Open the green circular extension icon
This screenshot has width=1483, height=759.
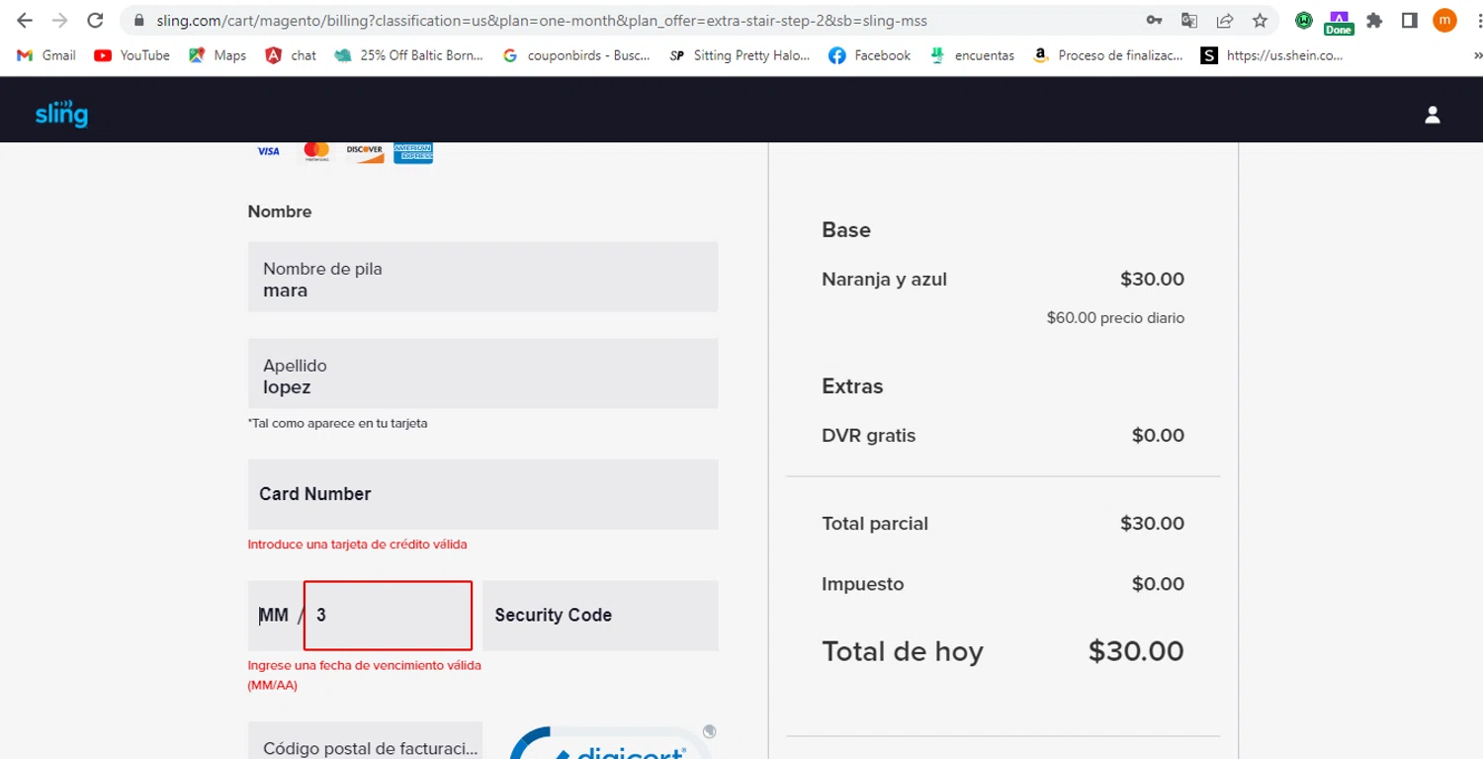1304,21
